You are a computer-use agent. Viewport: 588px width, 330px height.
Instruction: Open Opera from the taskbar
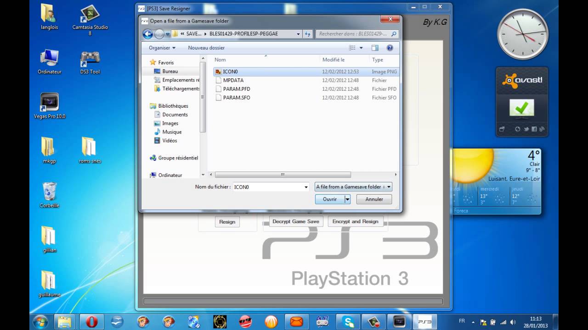(91, 322)
